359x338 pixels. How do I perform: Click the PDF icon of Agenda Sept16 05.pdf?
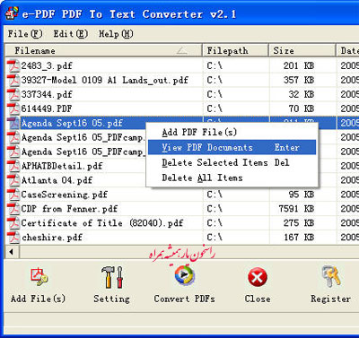pos(13,123)
